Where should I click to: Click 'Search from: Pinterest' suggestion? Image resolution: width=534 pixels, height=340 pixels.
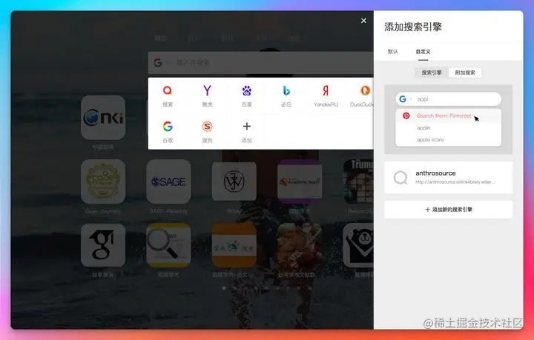pyautogui.click(x=444, y=116)
